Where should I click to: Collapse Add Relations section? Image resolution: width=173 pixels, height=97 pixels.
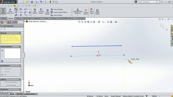pos(20,66)
